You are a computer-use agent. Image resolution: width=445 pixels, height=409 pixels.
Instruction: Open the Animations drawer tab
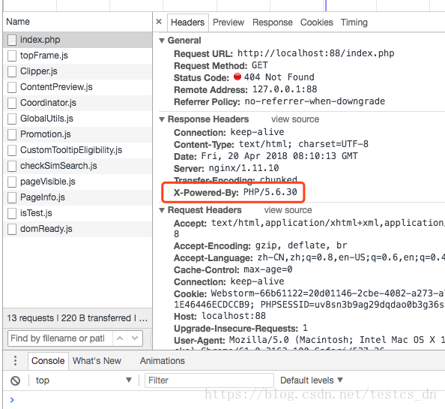163,361
